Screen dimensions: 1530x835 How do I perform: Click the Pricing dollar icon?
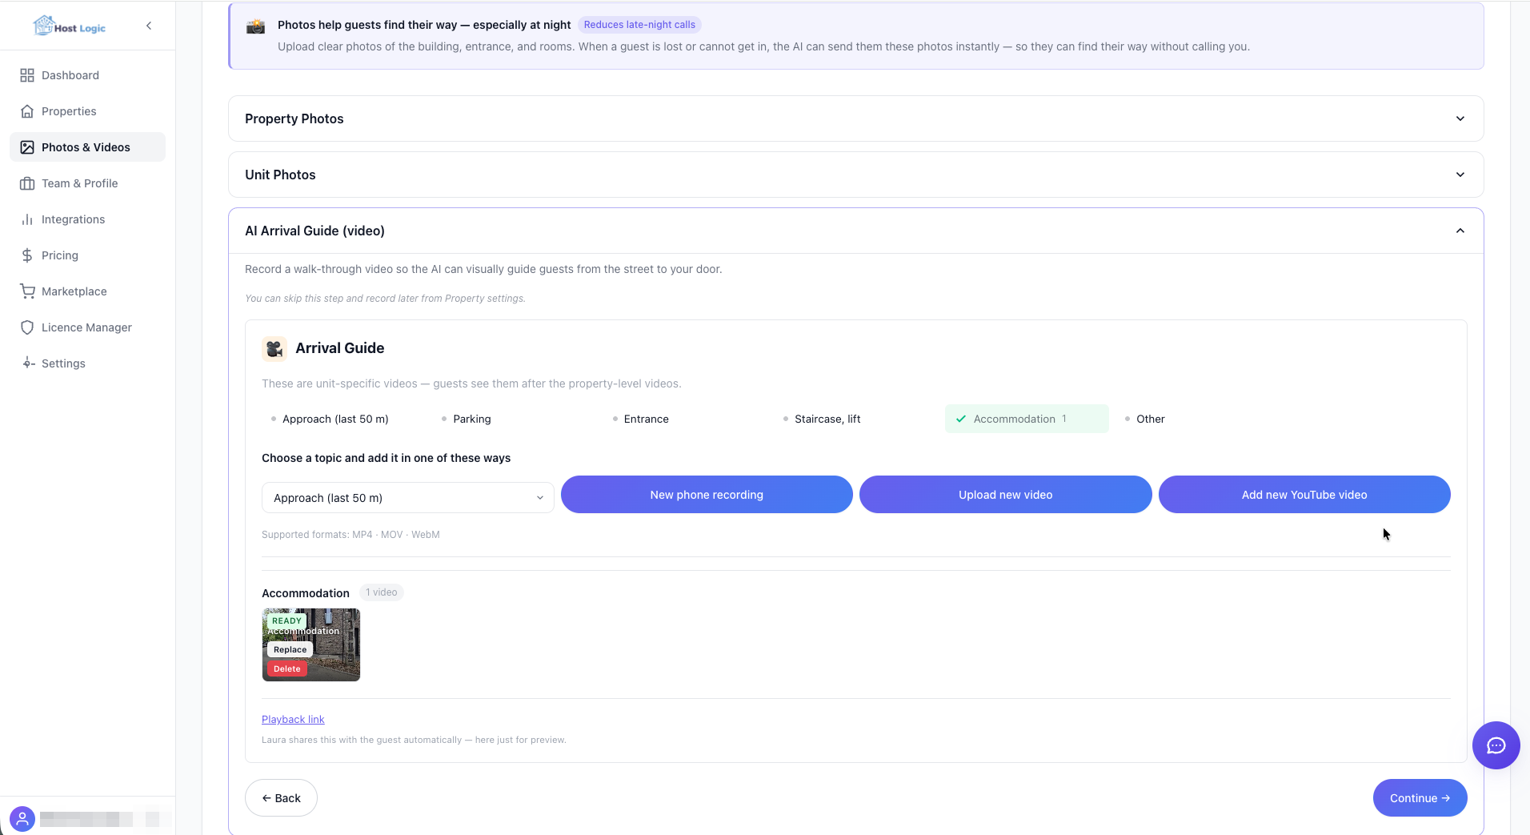tap(27, 255)
